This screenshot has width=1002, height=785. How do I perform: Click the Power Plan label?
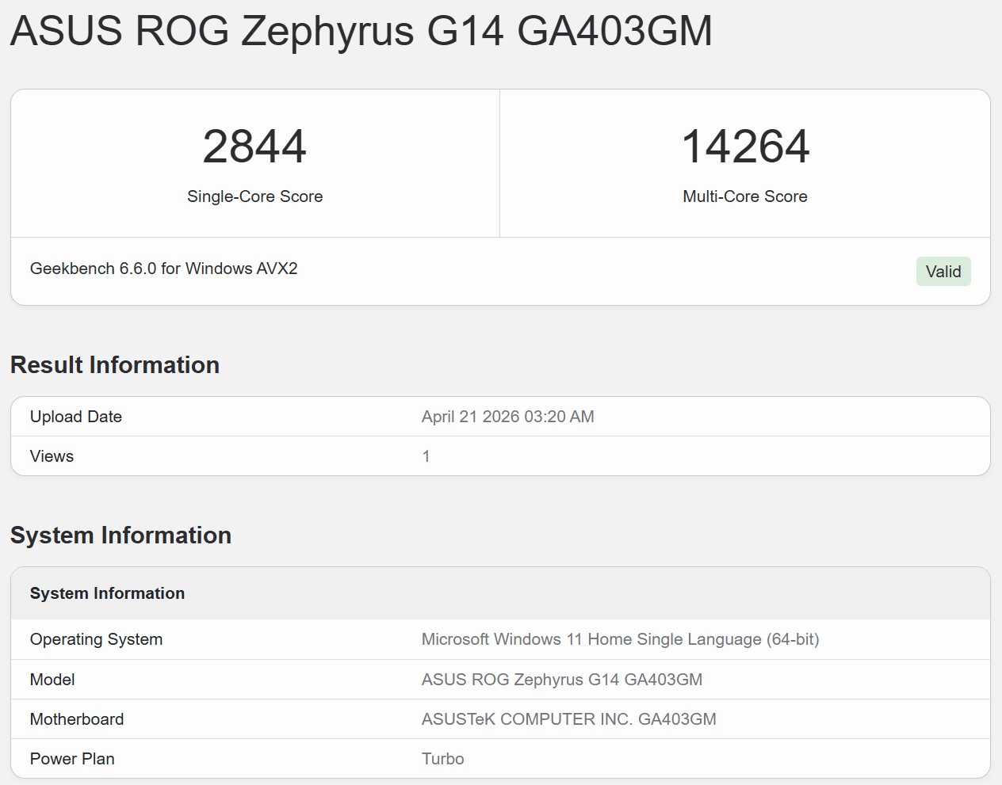[x=72, y=759]
